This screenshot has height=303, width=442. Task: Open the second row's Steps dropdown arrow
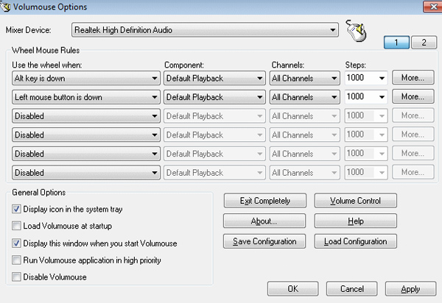click(382, 97)
